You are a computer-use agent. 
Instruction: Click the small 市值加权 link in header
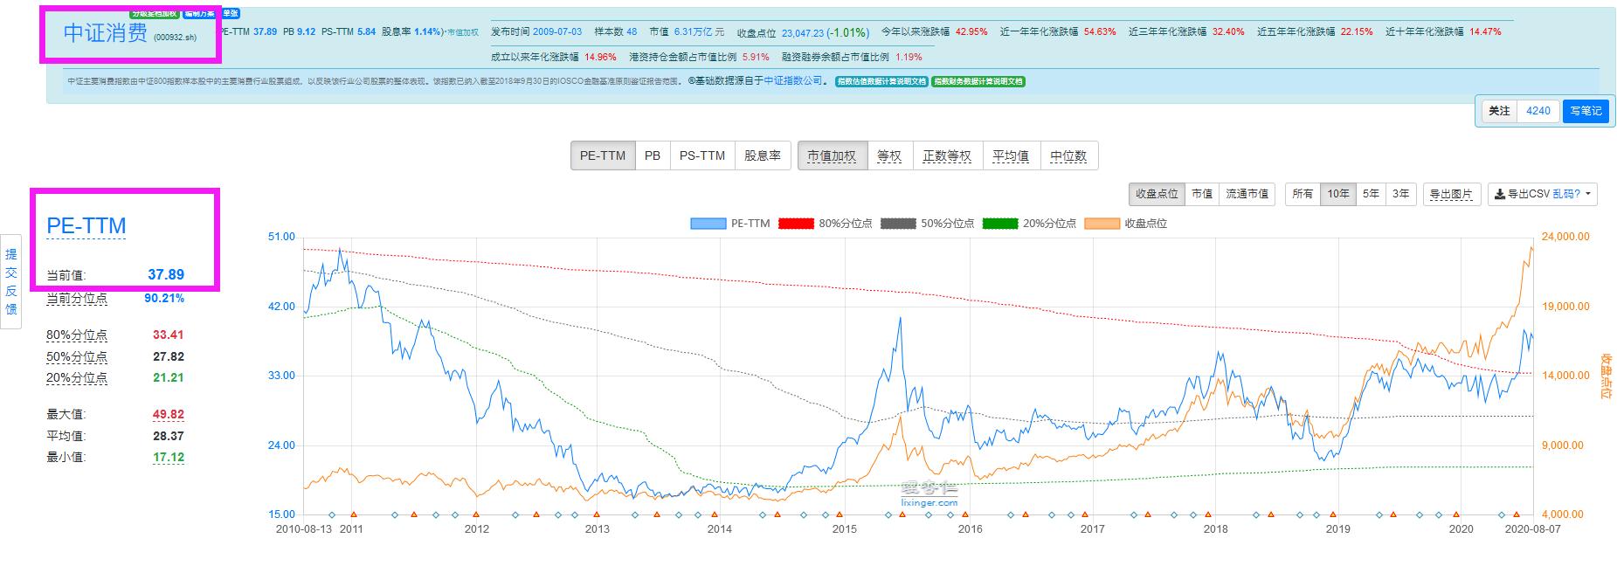pyautogui.click(x=462, y=32)
